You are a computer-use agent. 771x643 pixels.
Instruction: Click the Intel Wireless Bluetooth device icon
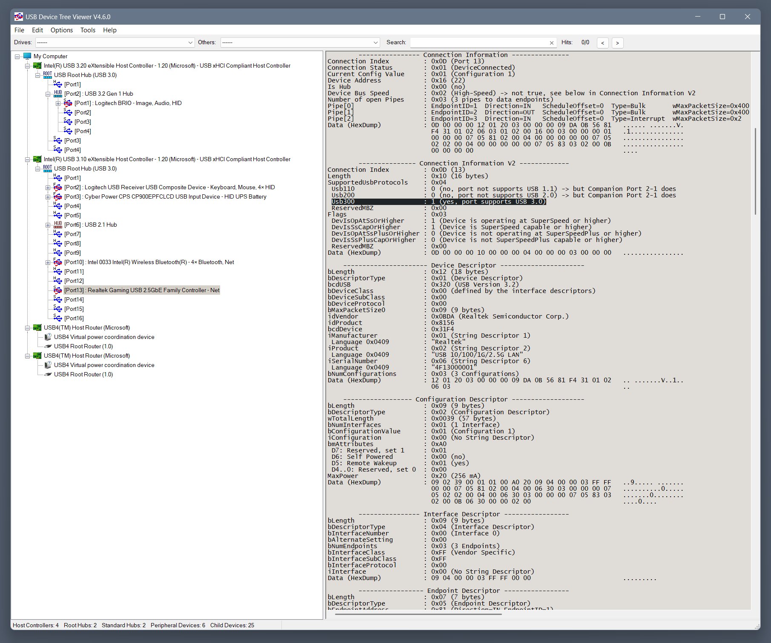coord(58,262)
